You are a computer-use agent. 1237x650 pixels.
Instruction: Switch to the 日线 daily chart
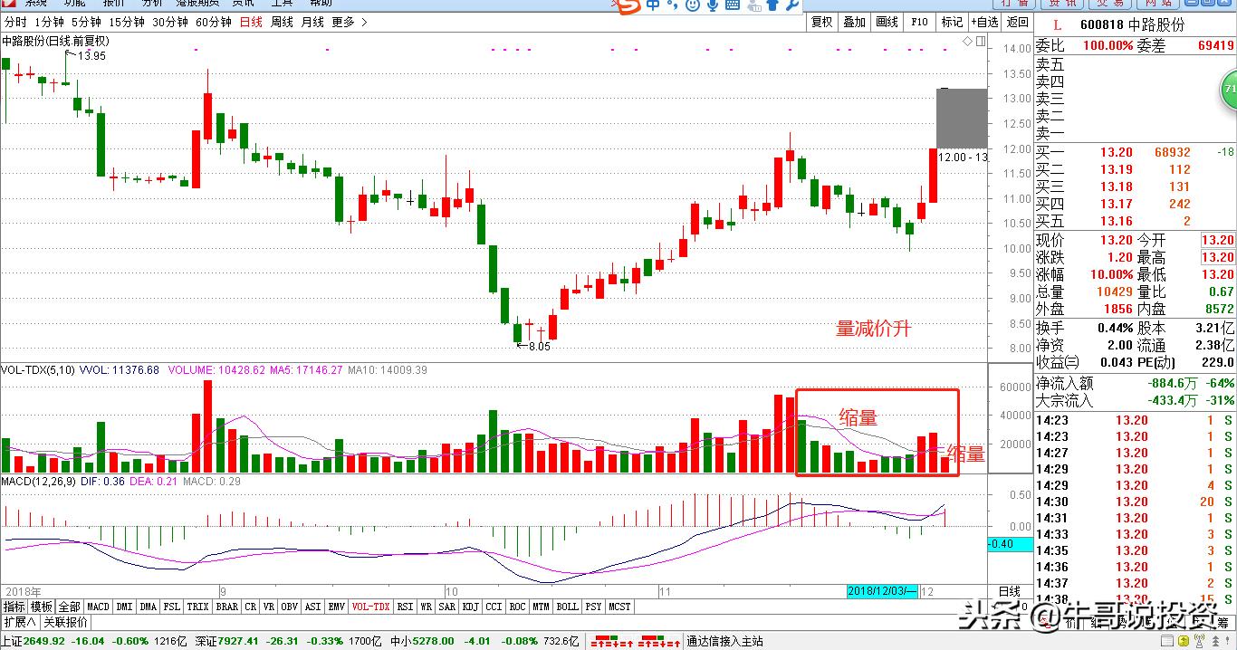251,22
